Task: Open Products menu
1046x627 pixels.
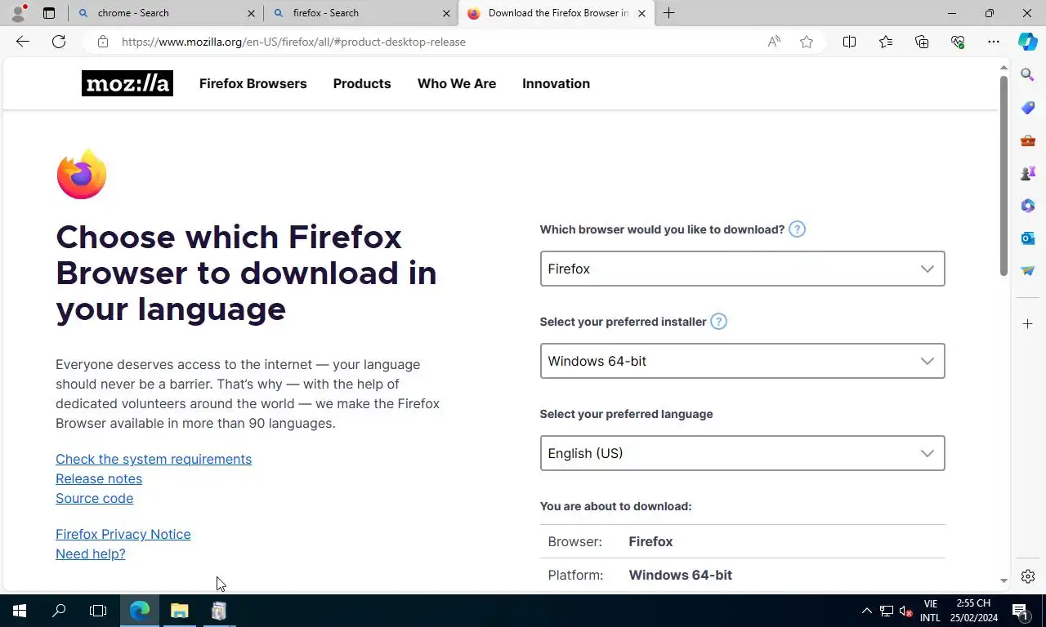Action: click(362, 83)
